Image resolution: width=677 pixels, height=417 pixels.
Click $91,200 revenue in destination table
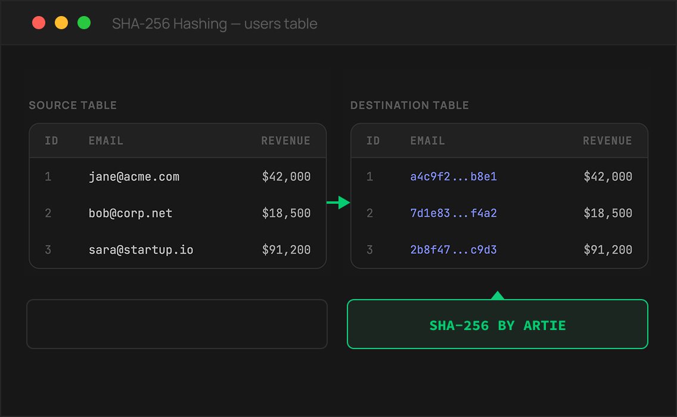tap(608, 250)
